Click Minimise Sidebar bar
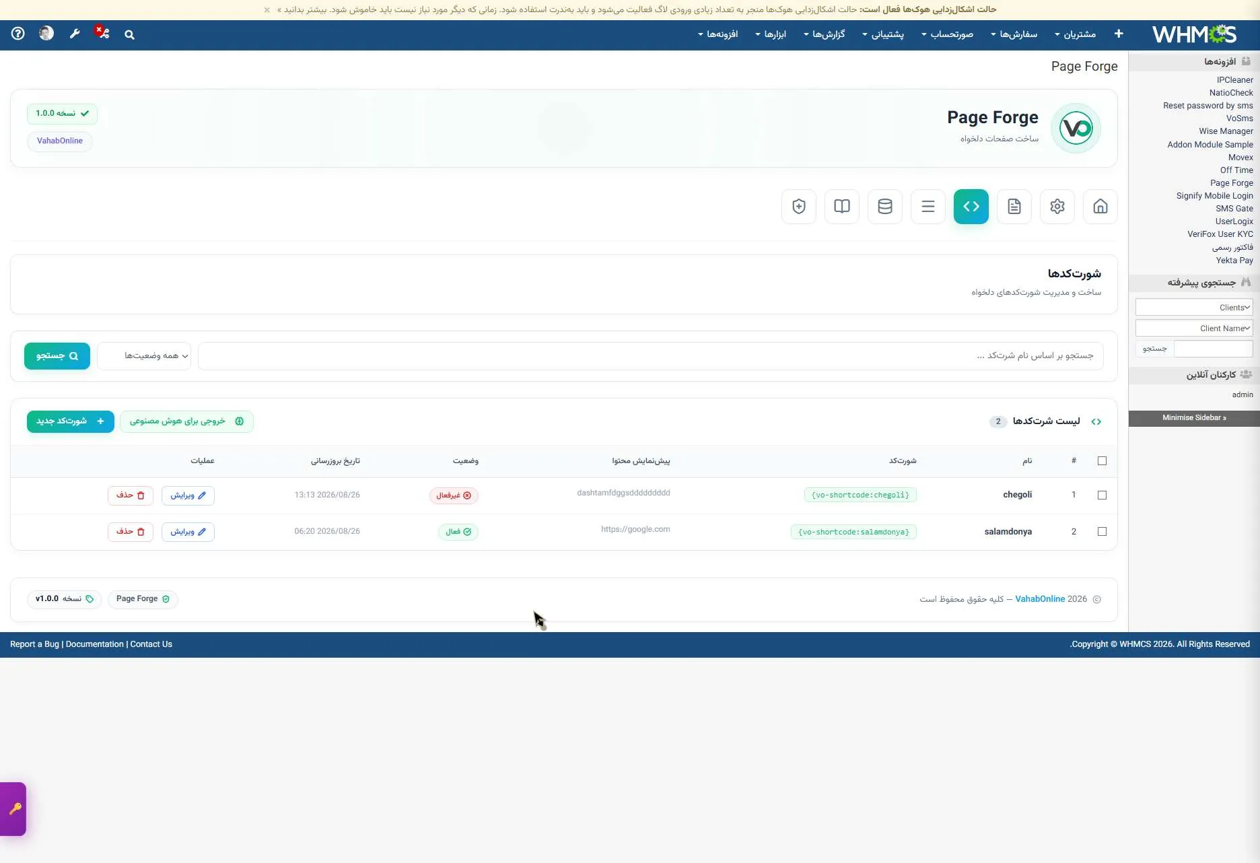 (x=1194, y=418)
